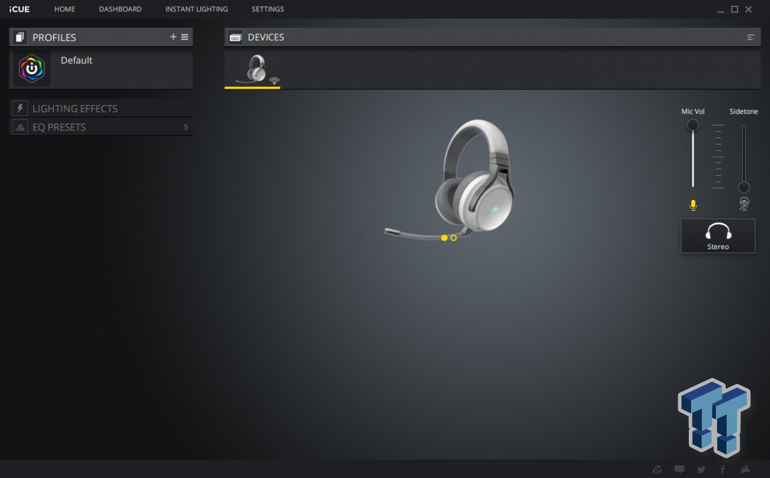This screenshot has height=478, width=770.
Task: Click the PROFILES panel title
Action: click(54, 37)
